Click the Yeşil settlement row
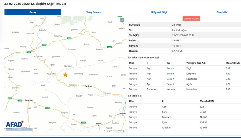The width and height of the screenshot is (241, 138). (185, 69)
